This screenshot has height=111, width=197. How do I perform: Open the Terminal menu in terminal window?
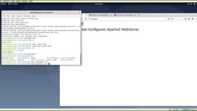pos(27,16)
